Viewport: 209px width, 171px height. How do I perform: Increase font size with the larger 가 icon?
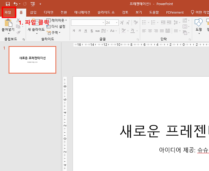pyautogui.click(x=122, y=23)
